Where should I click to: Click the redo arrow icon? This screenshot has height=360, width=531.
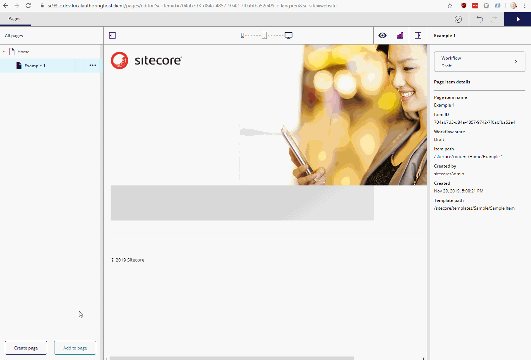click(x=494, y=19)
